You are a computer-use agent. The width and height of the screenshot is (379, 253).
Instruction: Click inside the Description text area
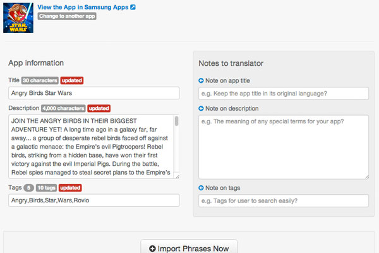(x=91, y=147)
